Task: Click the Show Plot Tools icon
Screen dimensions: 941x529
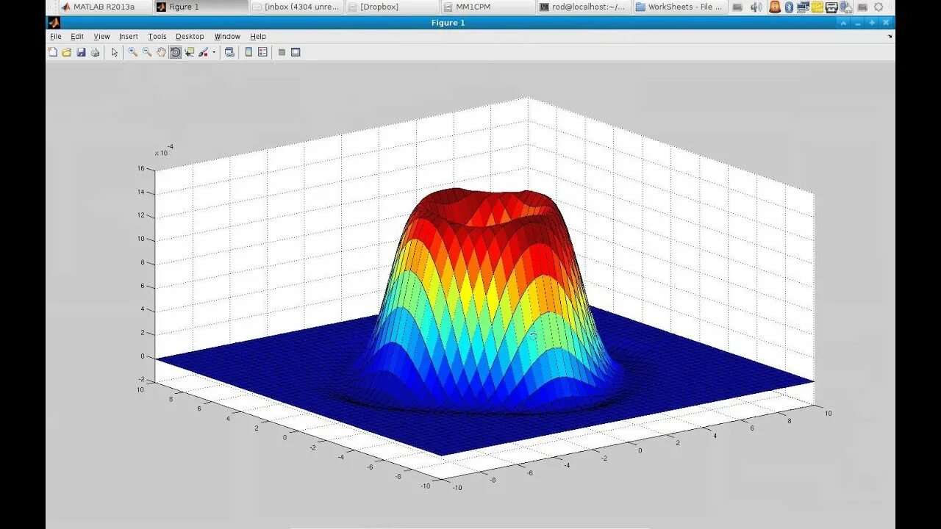Action: pos(296,52)
